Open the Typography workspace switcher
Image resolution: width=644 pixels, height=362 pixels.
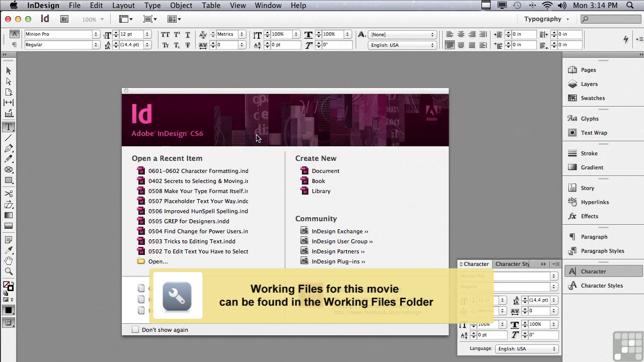coord(546,19)
